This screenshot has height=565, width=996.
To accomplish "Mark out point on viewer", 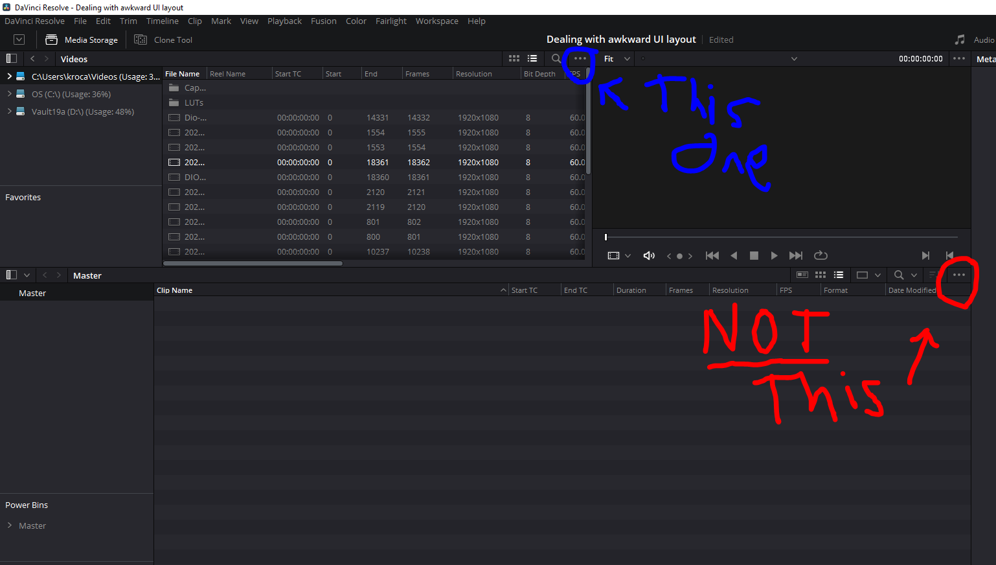I will (949, 256).
